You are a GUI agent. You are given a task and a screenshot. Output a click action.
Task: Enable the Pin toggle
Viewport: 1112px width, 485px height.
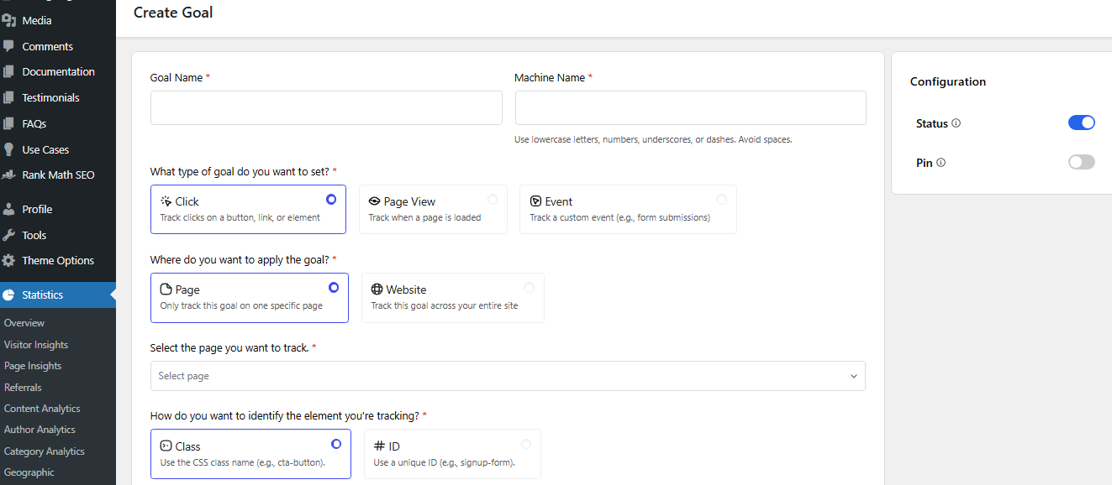[x=1081, y=163]
